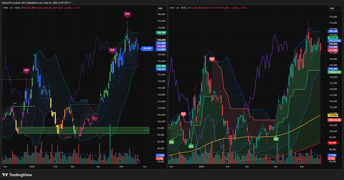Viewport: 344px width, 180px height.
Task: Click the blue 141,492 price label on right chart
Action: pos(333,69)
